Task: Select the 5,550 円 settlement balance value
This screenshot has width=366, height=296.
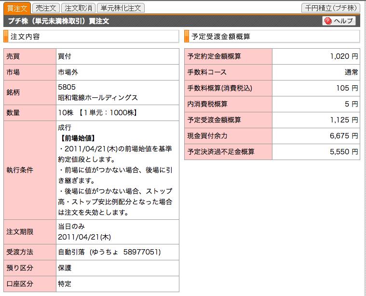Action: tap(344, 152)
